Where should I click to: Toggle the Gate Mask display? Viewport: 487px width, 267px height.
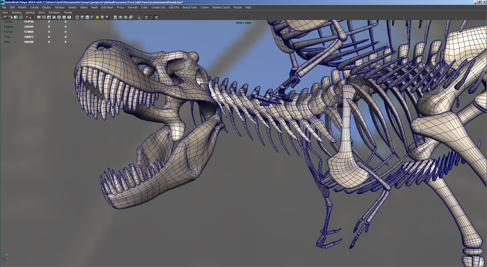pos(54,17)
